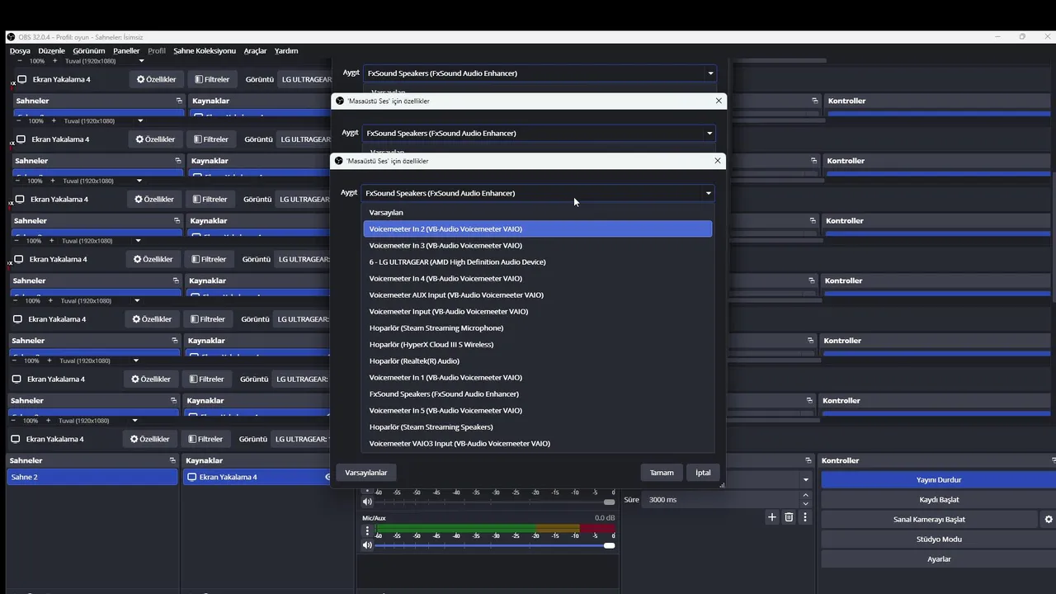1056x594 pixels.
Task: Remove transition with the trash icon
Action: 789,517
